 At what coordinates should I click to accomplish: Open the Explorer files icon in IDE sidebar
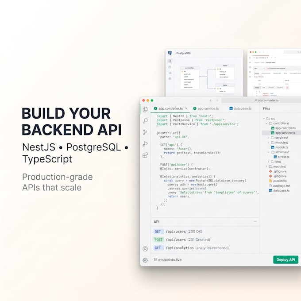click(x=145, y=109)
